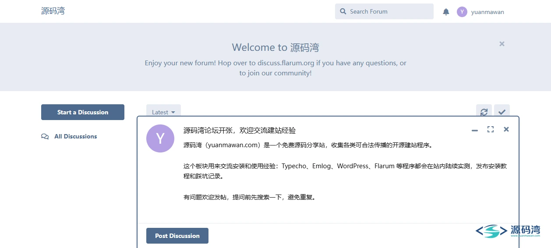Click the discuss.flarum.org welcome text

click(275, 68)
